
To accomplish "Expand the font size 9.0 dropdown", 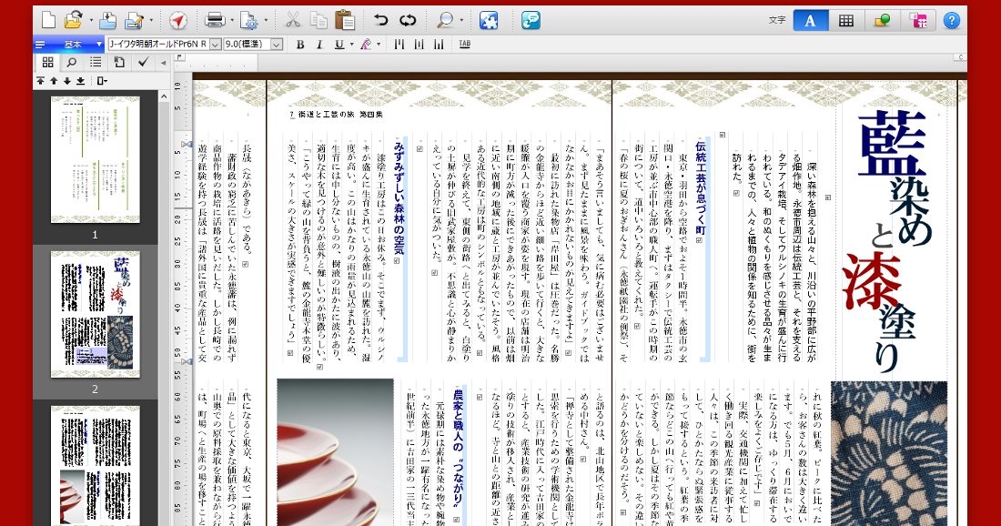I will [277, 44].
